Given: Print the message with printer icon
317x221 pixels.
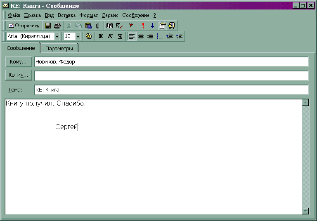Looking at the screenshot, I should 57,26.
